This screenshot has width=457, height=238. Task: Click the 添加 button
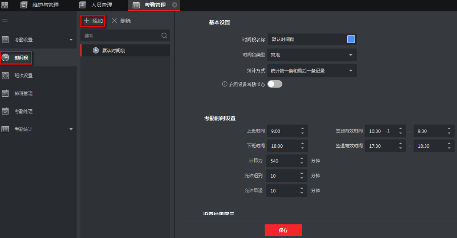tap(93, 21)
